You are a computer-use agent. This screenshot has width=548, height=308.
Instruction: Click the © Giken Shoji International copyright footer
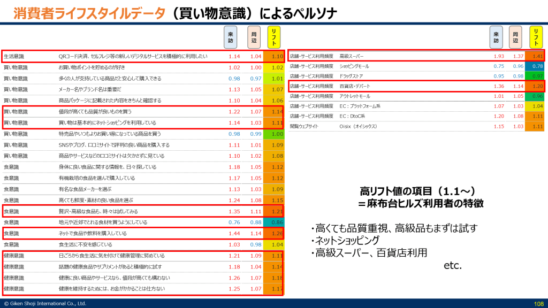[45, 304]
